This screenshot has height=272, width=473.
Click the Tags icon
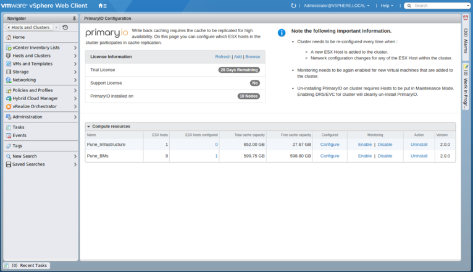[x=9, y=146]
